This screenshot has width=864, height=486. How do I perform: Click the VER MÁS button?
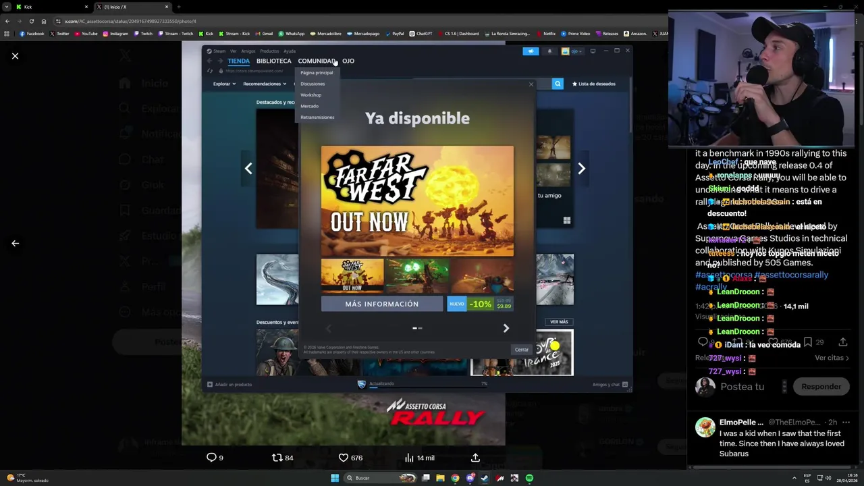click(559, 322)
